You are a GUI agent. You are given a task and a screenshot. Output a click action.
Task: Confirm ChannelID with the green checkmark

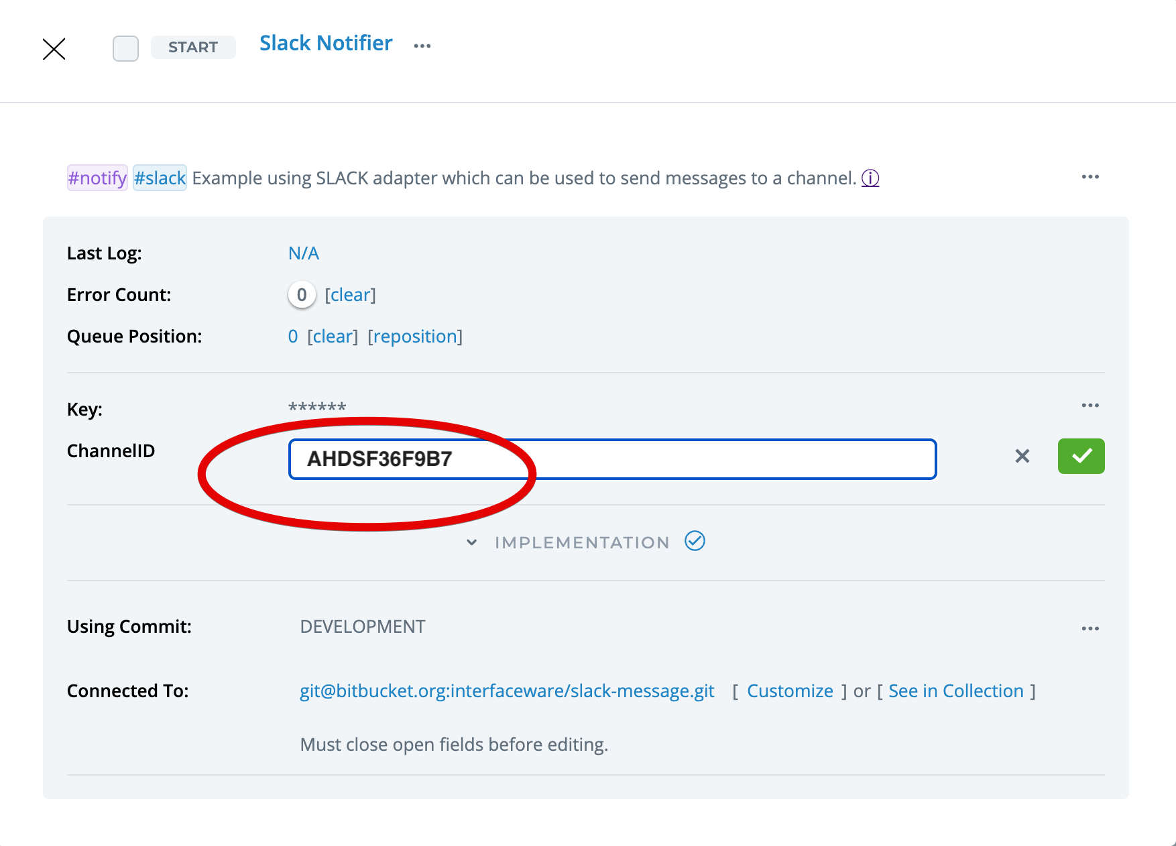tap(1081, 457)
